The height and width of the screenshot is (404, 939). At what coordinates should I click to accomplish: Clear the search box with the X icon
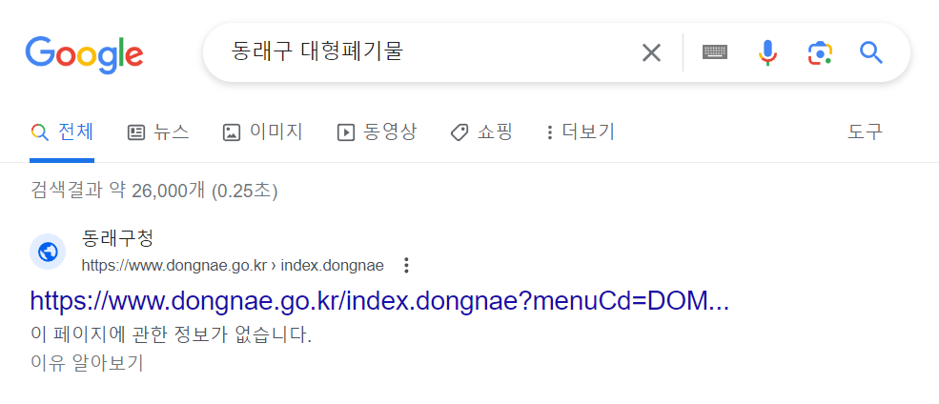pos(651,52)
